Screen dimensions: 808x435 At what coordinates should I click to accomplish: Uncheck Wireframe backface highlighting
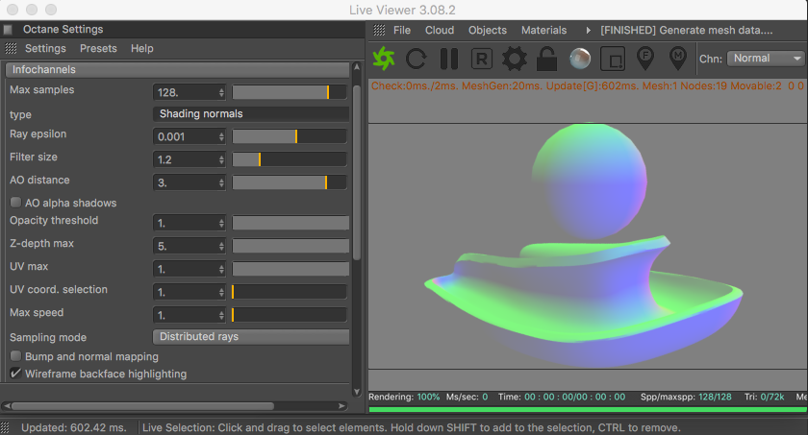coord(16,374)
